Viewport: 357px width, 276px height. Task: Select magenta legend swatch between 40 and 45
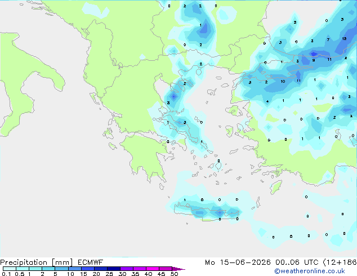[153, 269]
